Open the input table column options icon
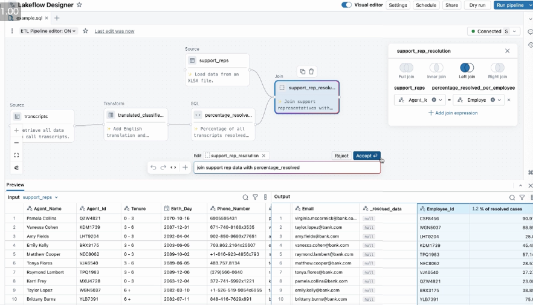This screenshot has width=533, height=305. coord(265,197)
